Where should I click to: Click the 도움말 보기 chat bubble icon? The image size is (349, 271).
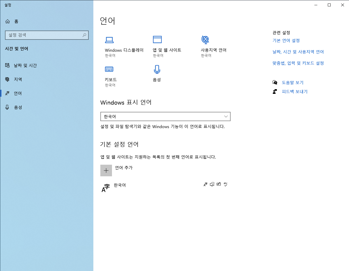point(275,82)
